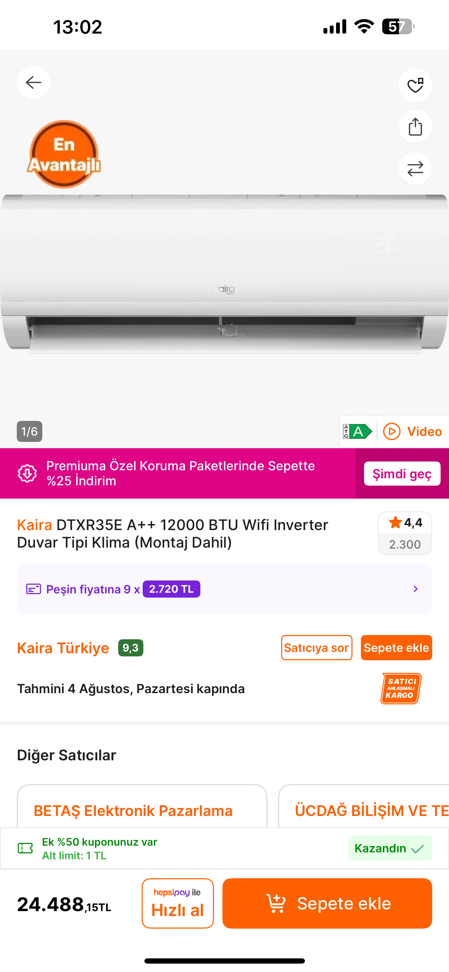Tap Şimdi geç on Premium banner
This screenshot has height=972, width=449.
click(402, 473)
